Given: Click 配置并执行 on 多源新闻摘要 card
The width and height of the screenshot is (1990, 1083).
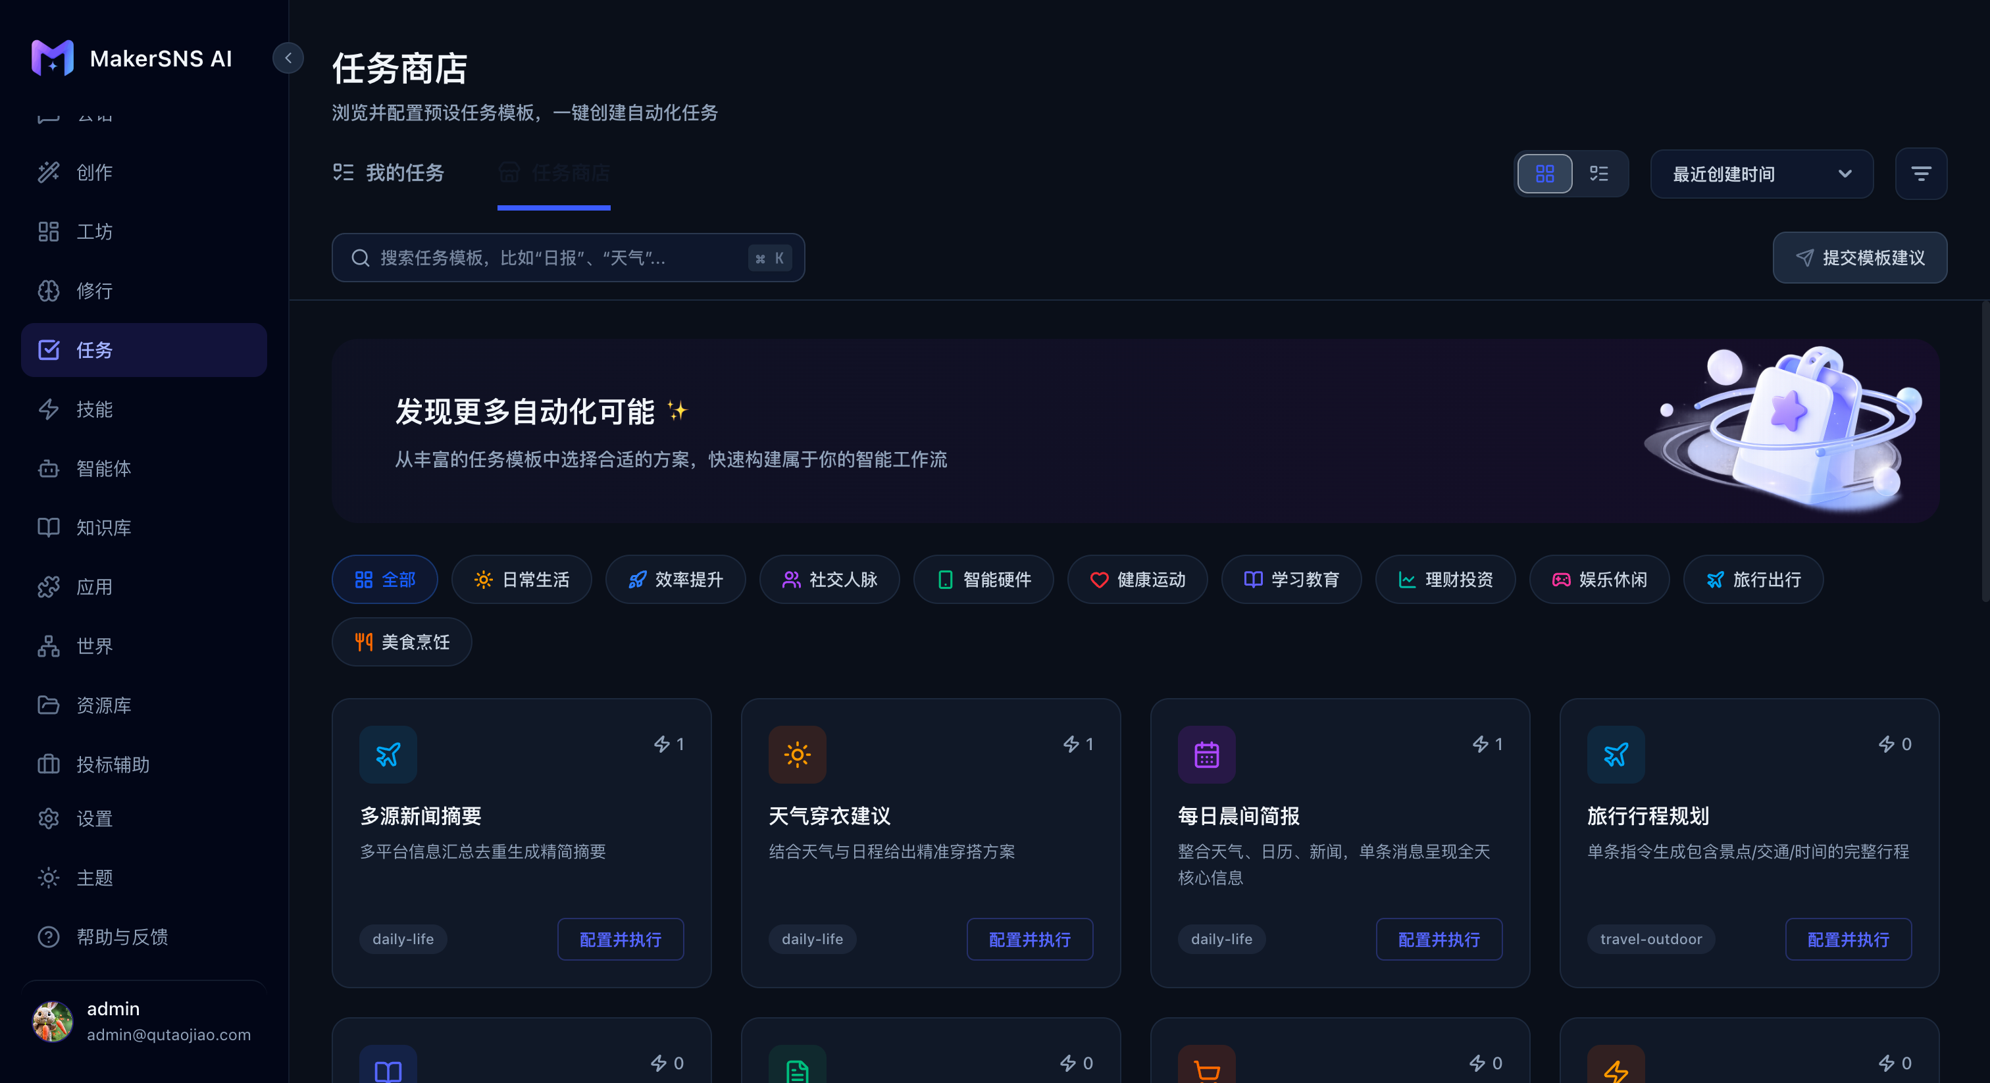Looking at the screenshot, I should [621, 940].
